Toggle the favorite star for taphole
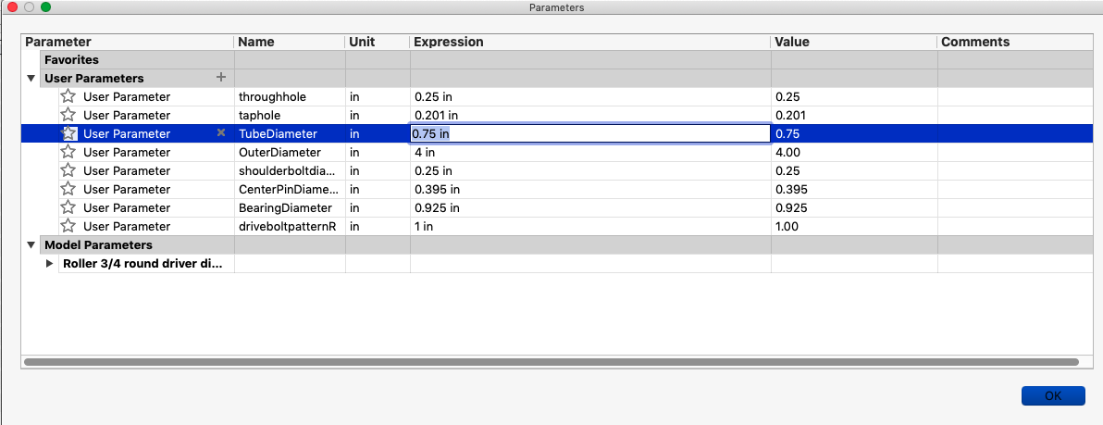 point(68,115)
